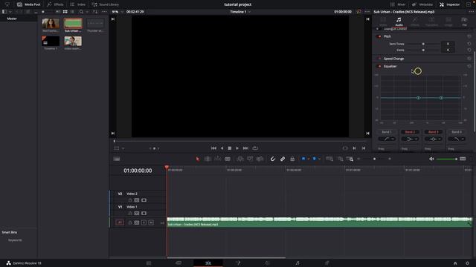Click the blue Flag icon
The image size is (476, 267).
[303, 159]
